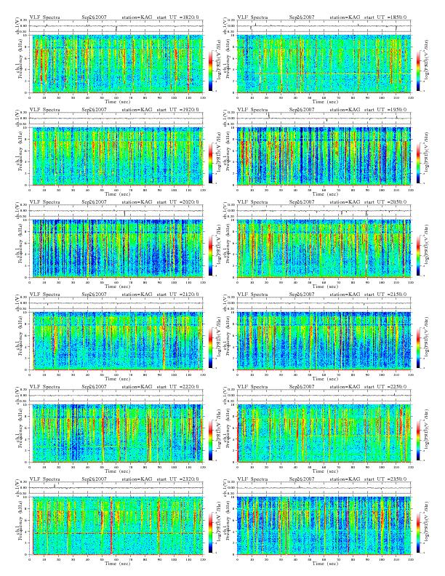The width and height of the screenshot is (445, 576).
Task: Click 'station=KAG' in the 1920:0 panel title
Action: point(137,110)
